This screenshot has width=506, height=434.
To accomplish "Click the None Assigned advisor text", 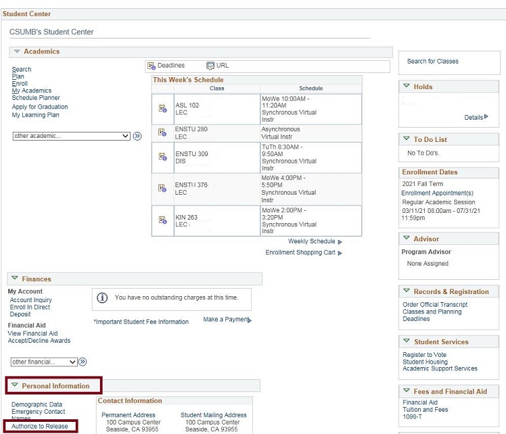I will pos(428,264).
